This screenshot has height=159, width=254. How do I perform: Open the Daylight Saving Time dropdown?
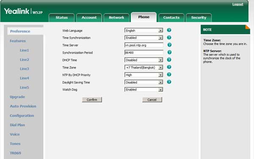[144, 82]
